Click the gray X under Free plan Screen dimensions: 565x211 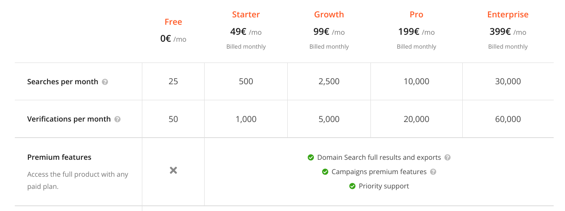[x=173, y=171]
